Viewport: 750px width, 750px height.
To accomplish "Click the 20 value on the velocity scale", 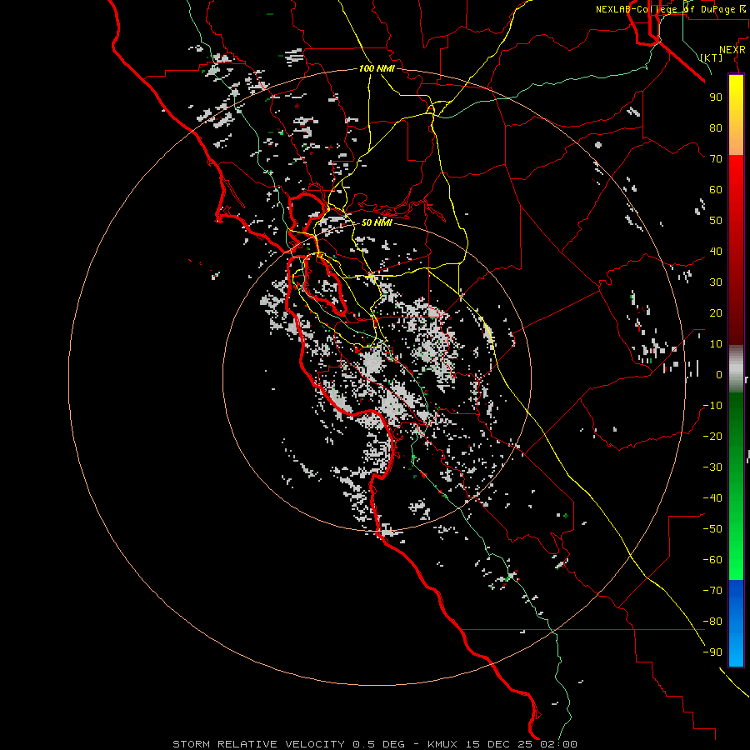I will click(x=716, y=313).
